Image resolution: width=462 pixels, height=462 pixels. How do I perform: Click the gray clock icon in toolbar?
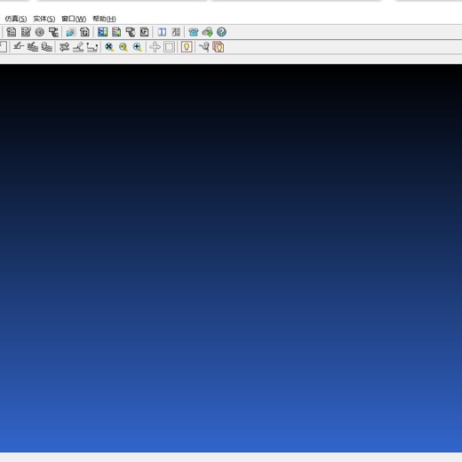tap(40, 32)
